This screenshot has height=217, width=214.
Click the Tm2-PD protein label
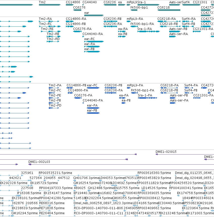[55, 105]
